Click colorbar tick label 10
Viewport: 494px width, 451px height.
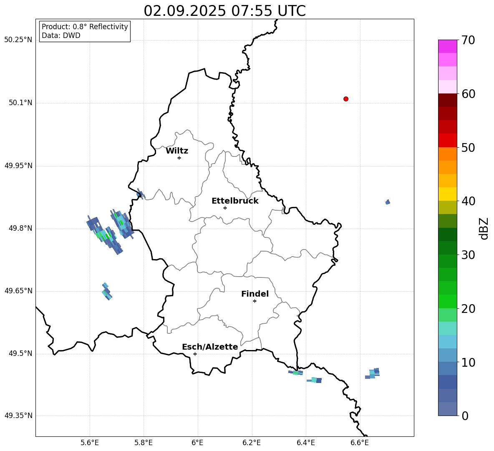tap(468, 362)
